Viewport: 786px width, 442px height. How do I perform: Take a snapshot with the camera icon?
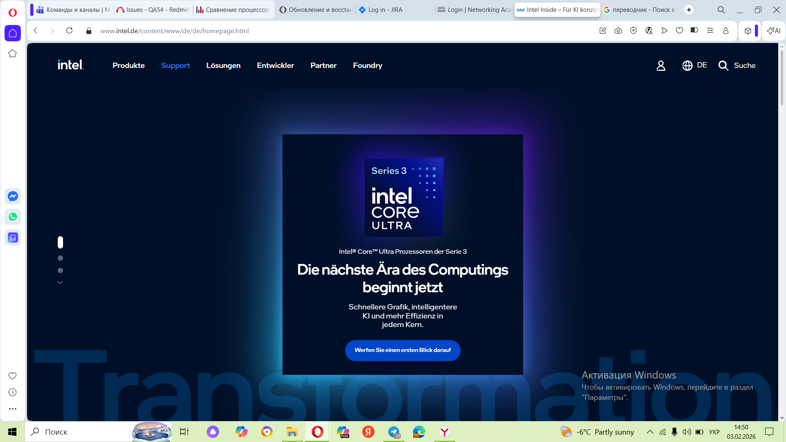tap(618, 31)
